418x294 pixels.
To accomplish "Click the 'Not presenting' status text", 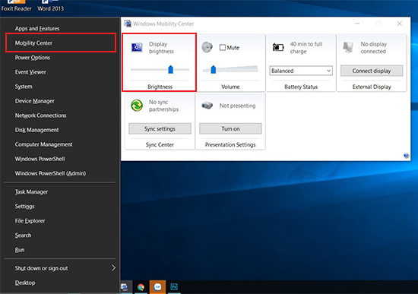I will (x=237, y=106).
